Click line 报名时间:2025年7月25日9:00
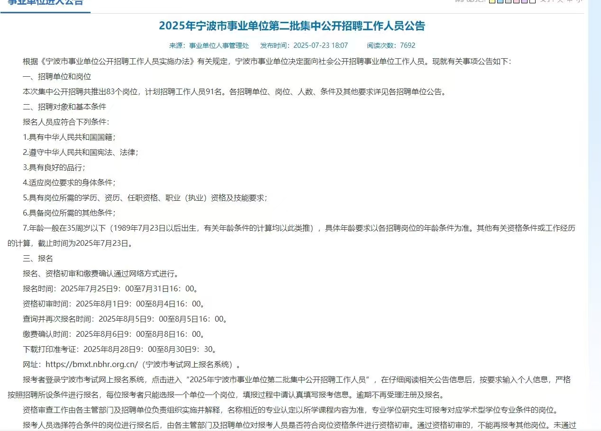The height and width of the screenshot is (431, 601). coord(111,289)
